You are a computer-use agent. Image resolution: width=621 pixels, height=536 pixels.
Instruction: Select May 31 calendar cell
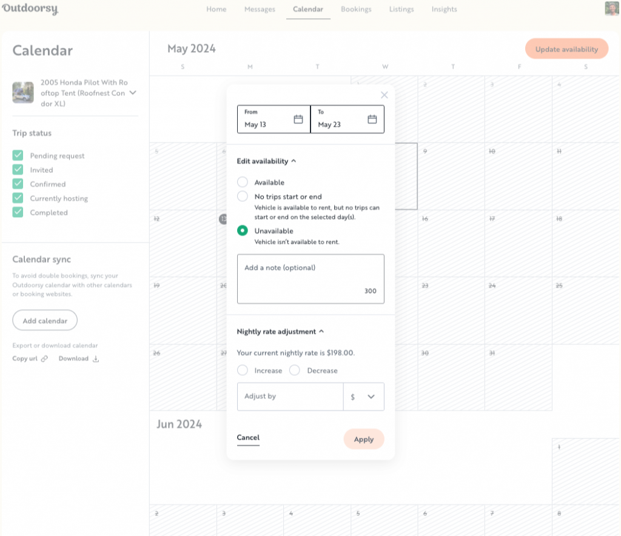click(x=519, y=377)
